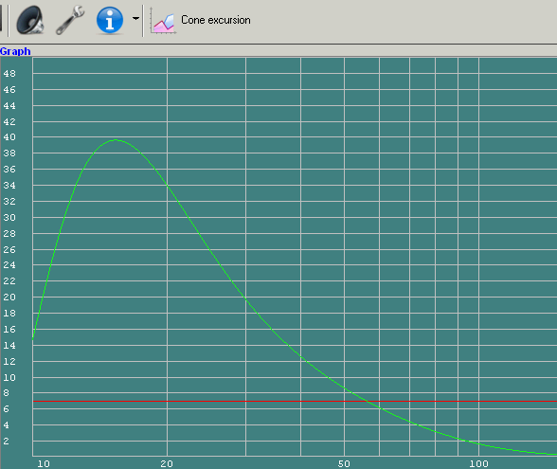
Task: Click the Cone excursion graph icon
Action: coord(163,21)
